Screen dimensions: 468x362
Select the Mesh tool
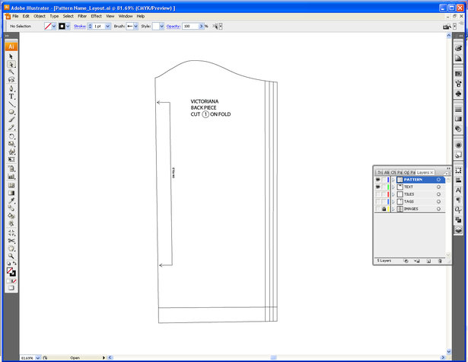point(11,185)
